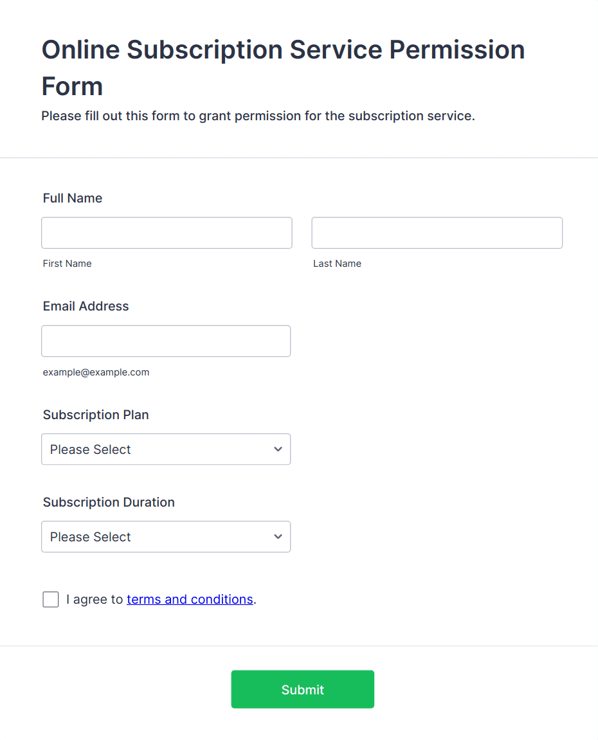Click the Subscription Plan label
598x740 pixels.
click(x=96, y=415)
